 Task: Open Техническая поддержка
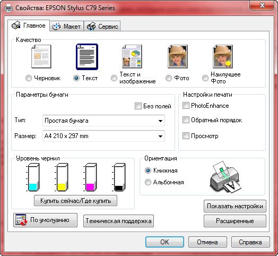[x=118, y=221]
